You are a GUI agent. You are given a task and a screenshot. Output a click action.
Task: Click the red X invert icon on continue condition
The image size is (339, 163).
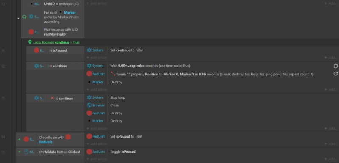click(x=52, y=98)
